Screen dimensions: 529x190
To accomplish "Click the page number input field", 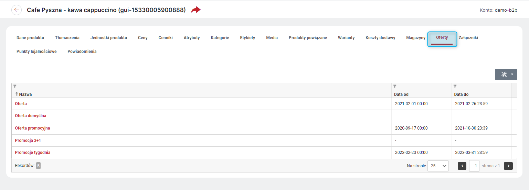I will pos(474,166).
